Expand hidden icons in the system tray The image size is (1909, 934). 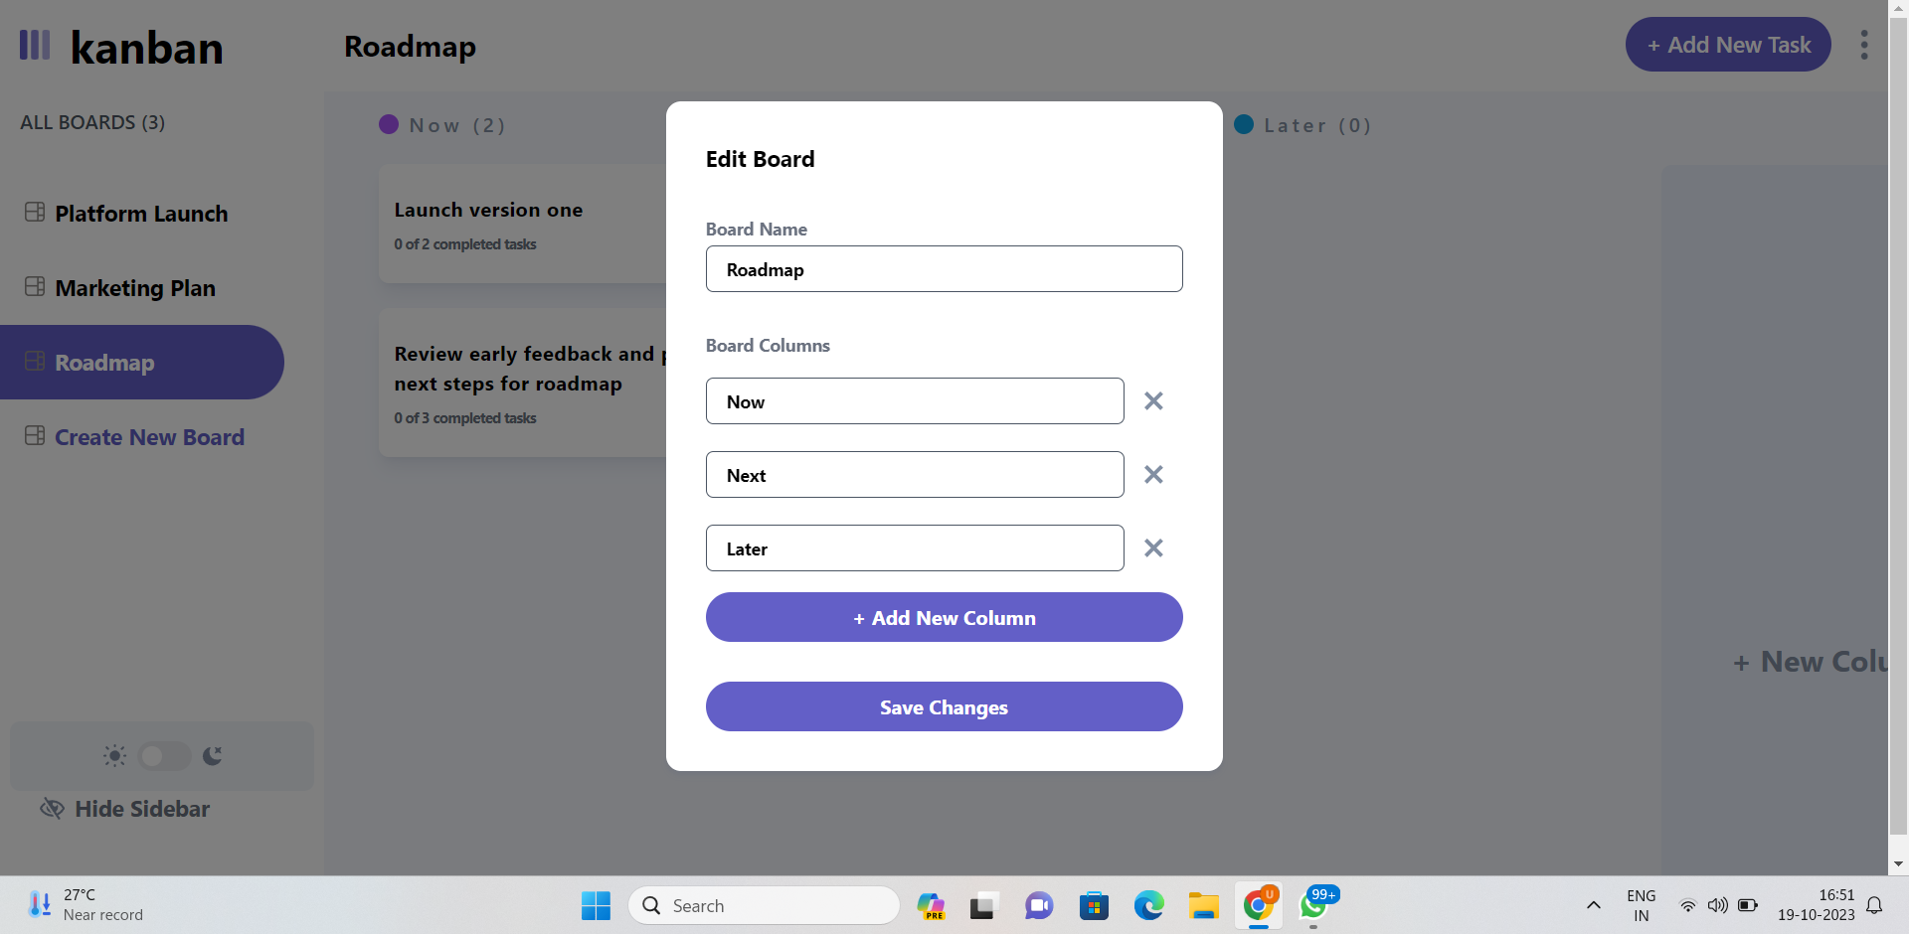pos(1593,905)
